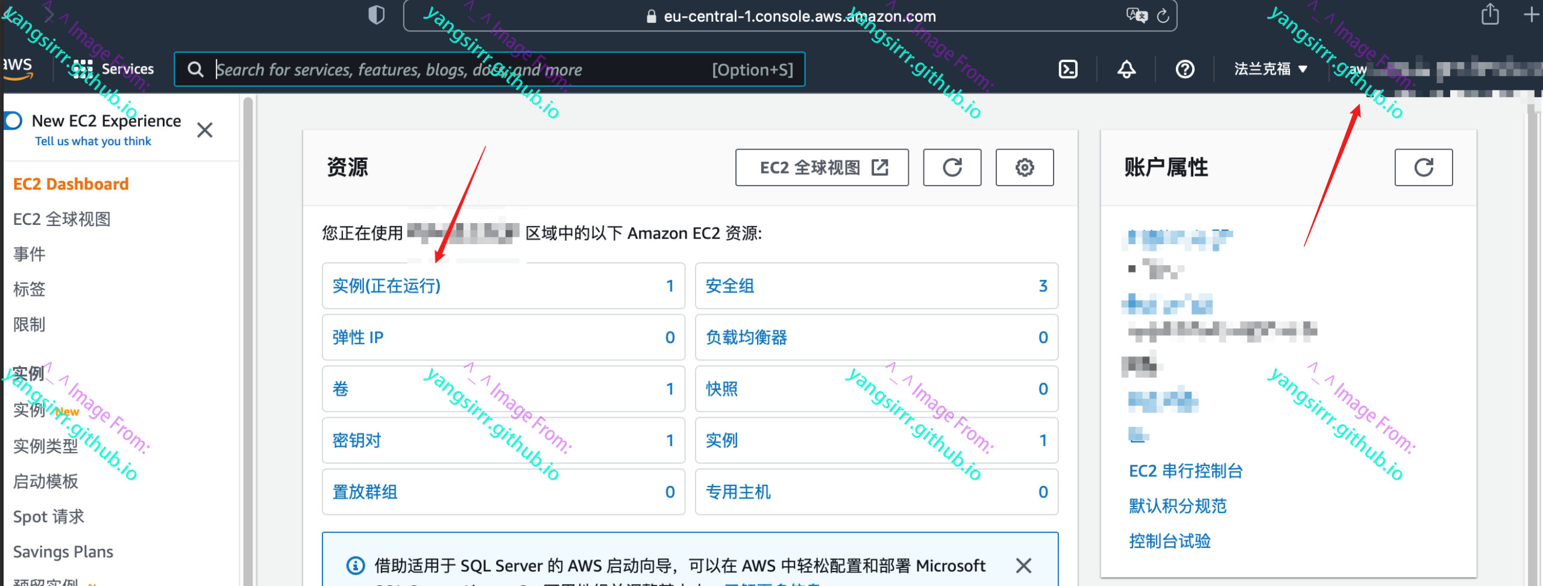Refresh the 资源 resources panel
1543x586 pixels.
[952, 167]
